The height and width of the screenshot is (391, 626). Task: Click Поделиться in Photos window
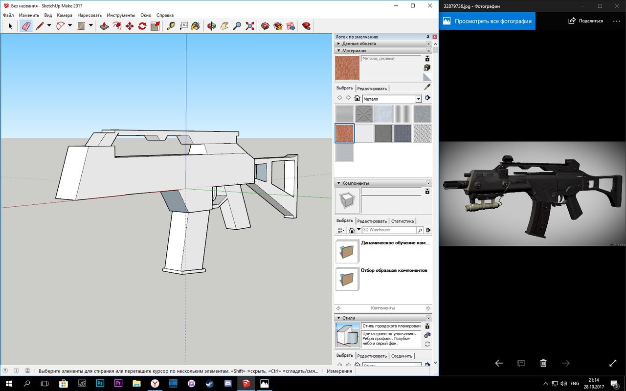[586, 21]
